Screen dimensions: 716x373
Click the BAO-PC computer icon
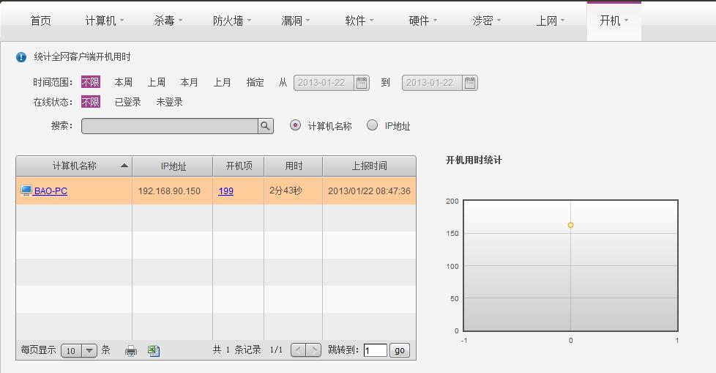click(x=26, y=191)
